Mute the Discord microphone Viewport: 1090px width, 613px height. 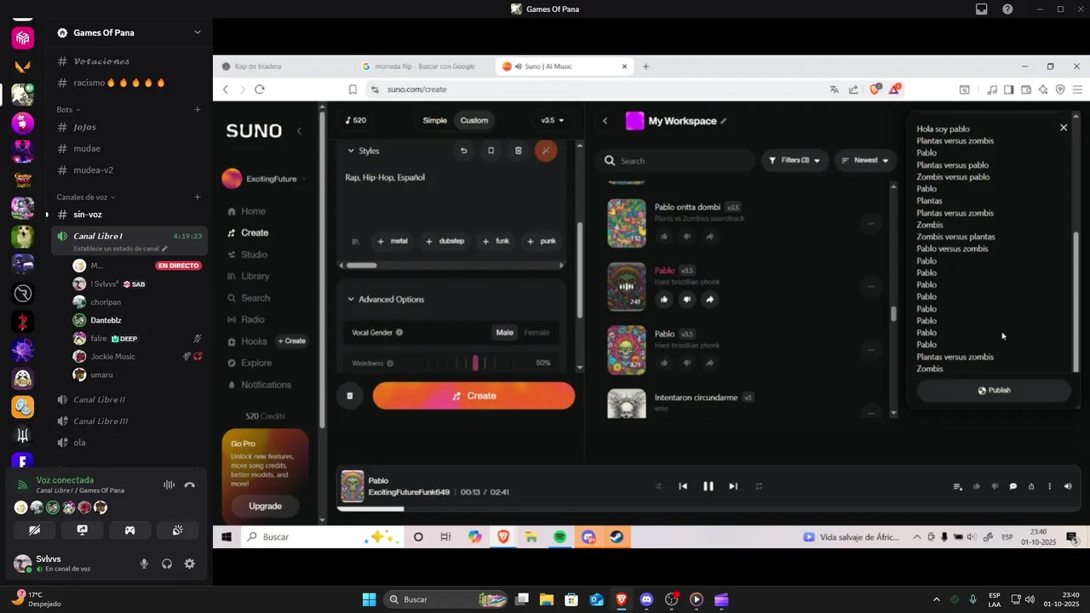(x=144, y=564)
